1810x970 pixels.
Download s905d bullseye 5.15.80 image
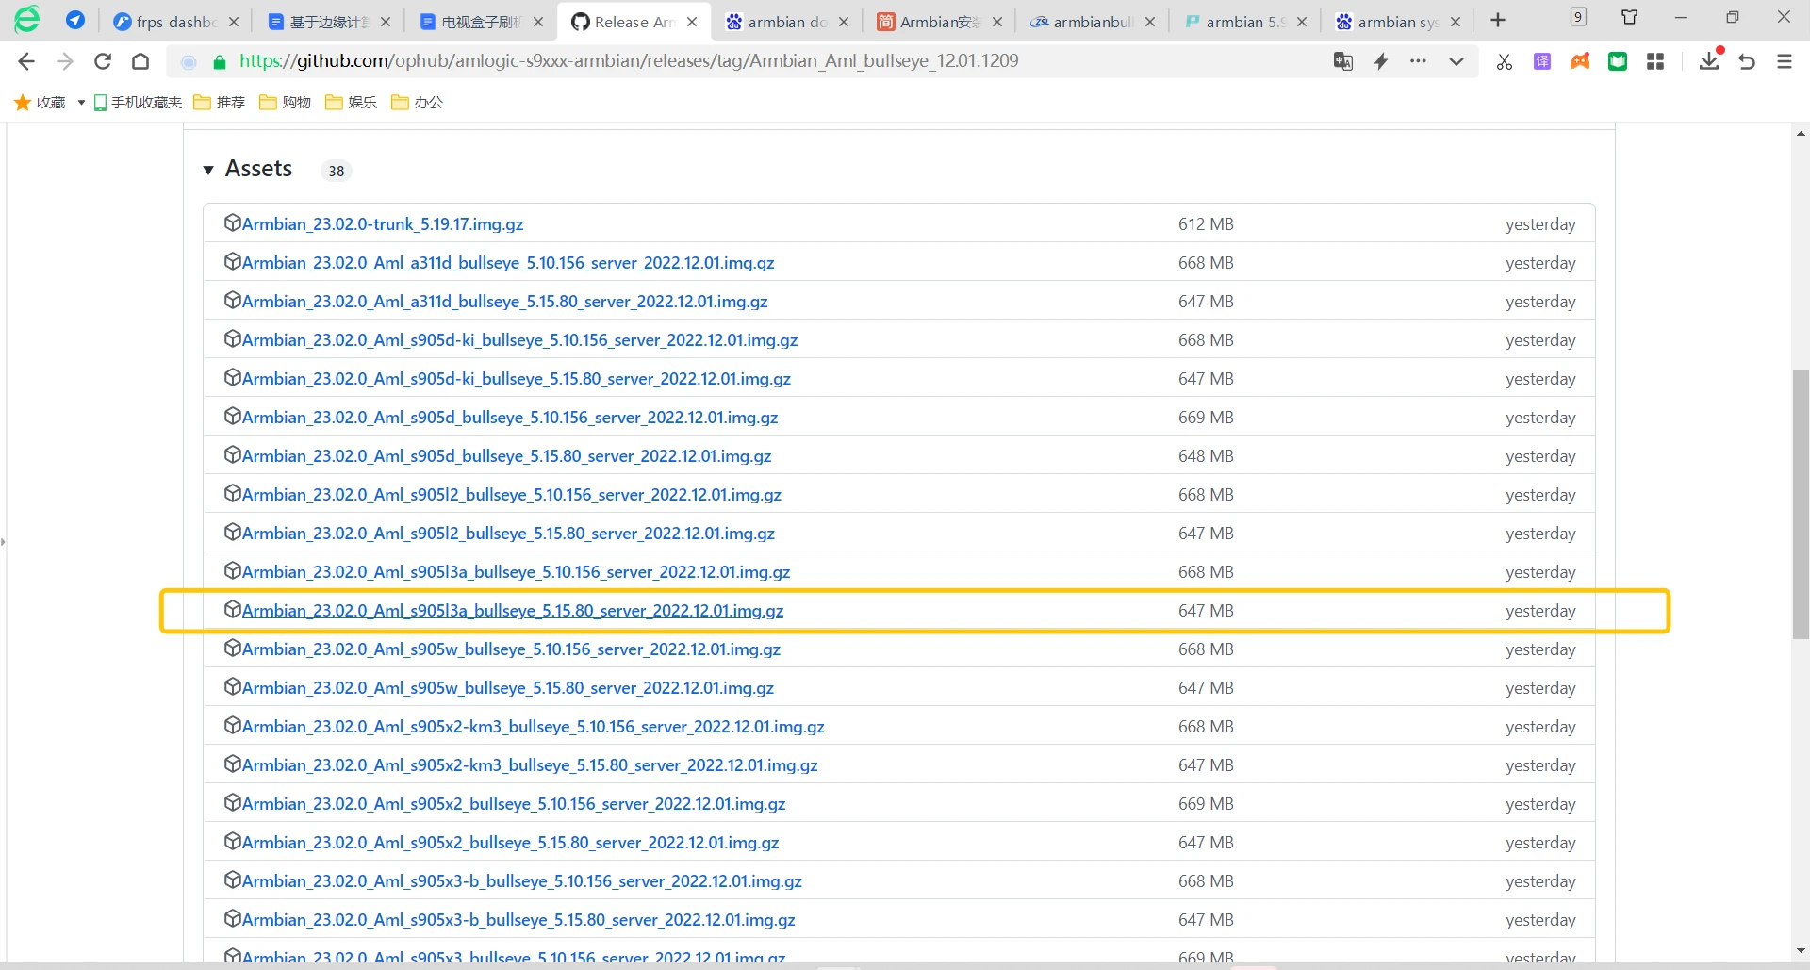(506, 456)
